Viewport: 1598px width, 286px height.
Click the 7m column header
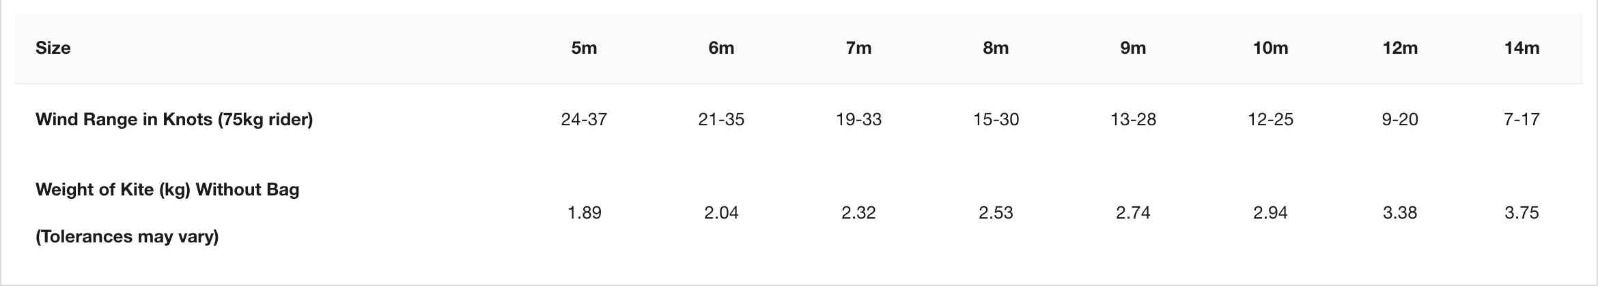point(858,48)
